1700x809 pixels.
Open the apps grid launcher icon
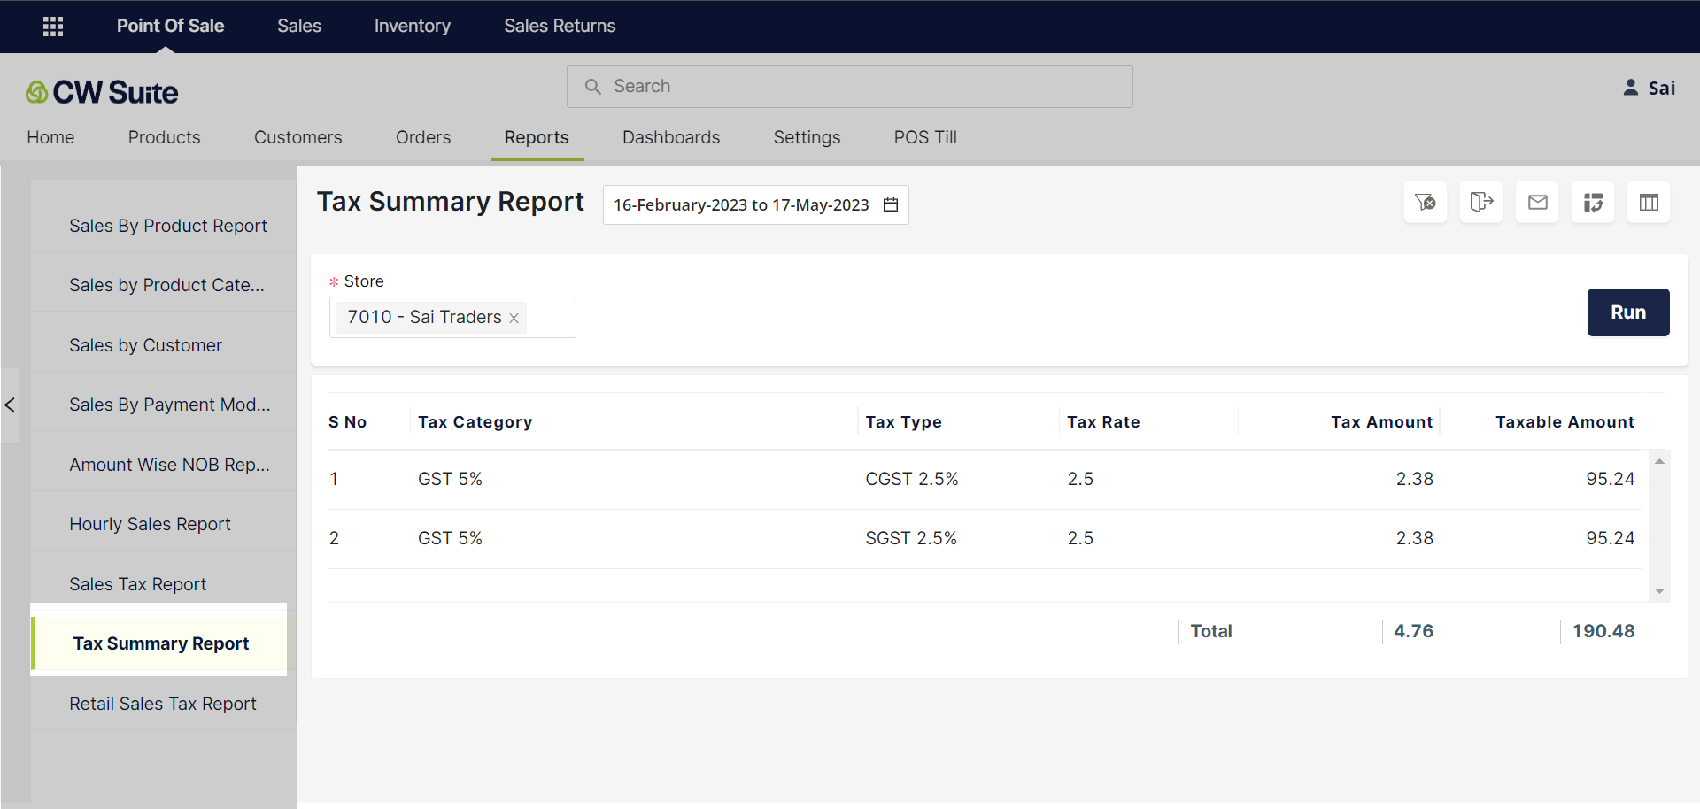tap(53, 27)
